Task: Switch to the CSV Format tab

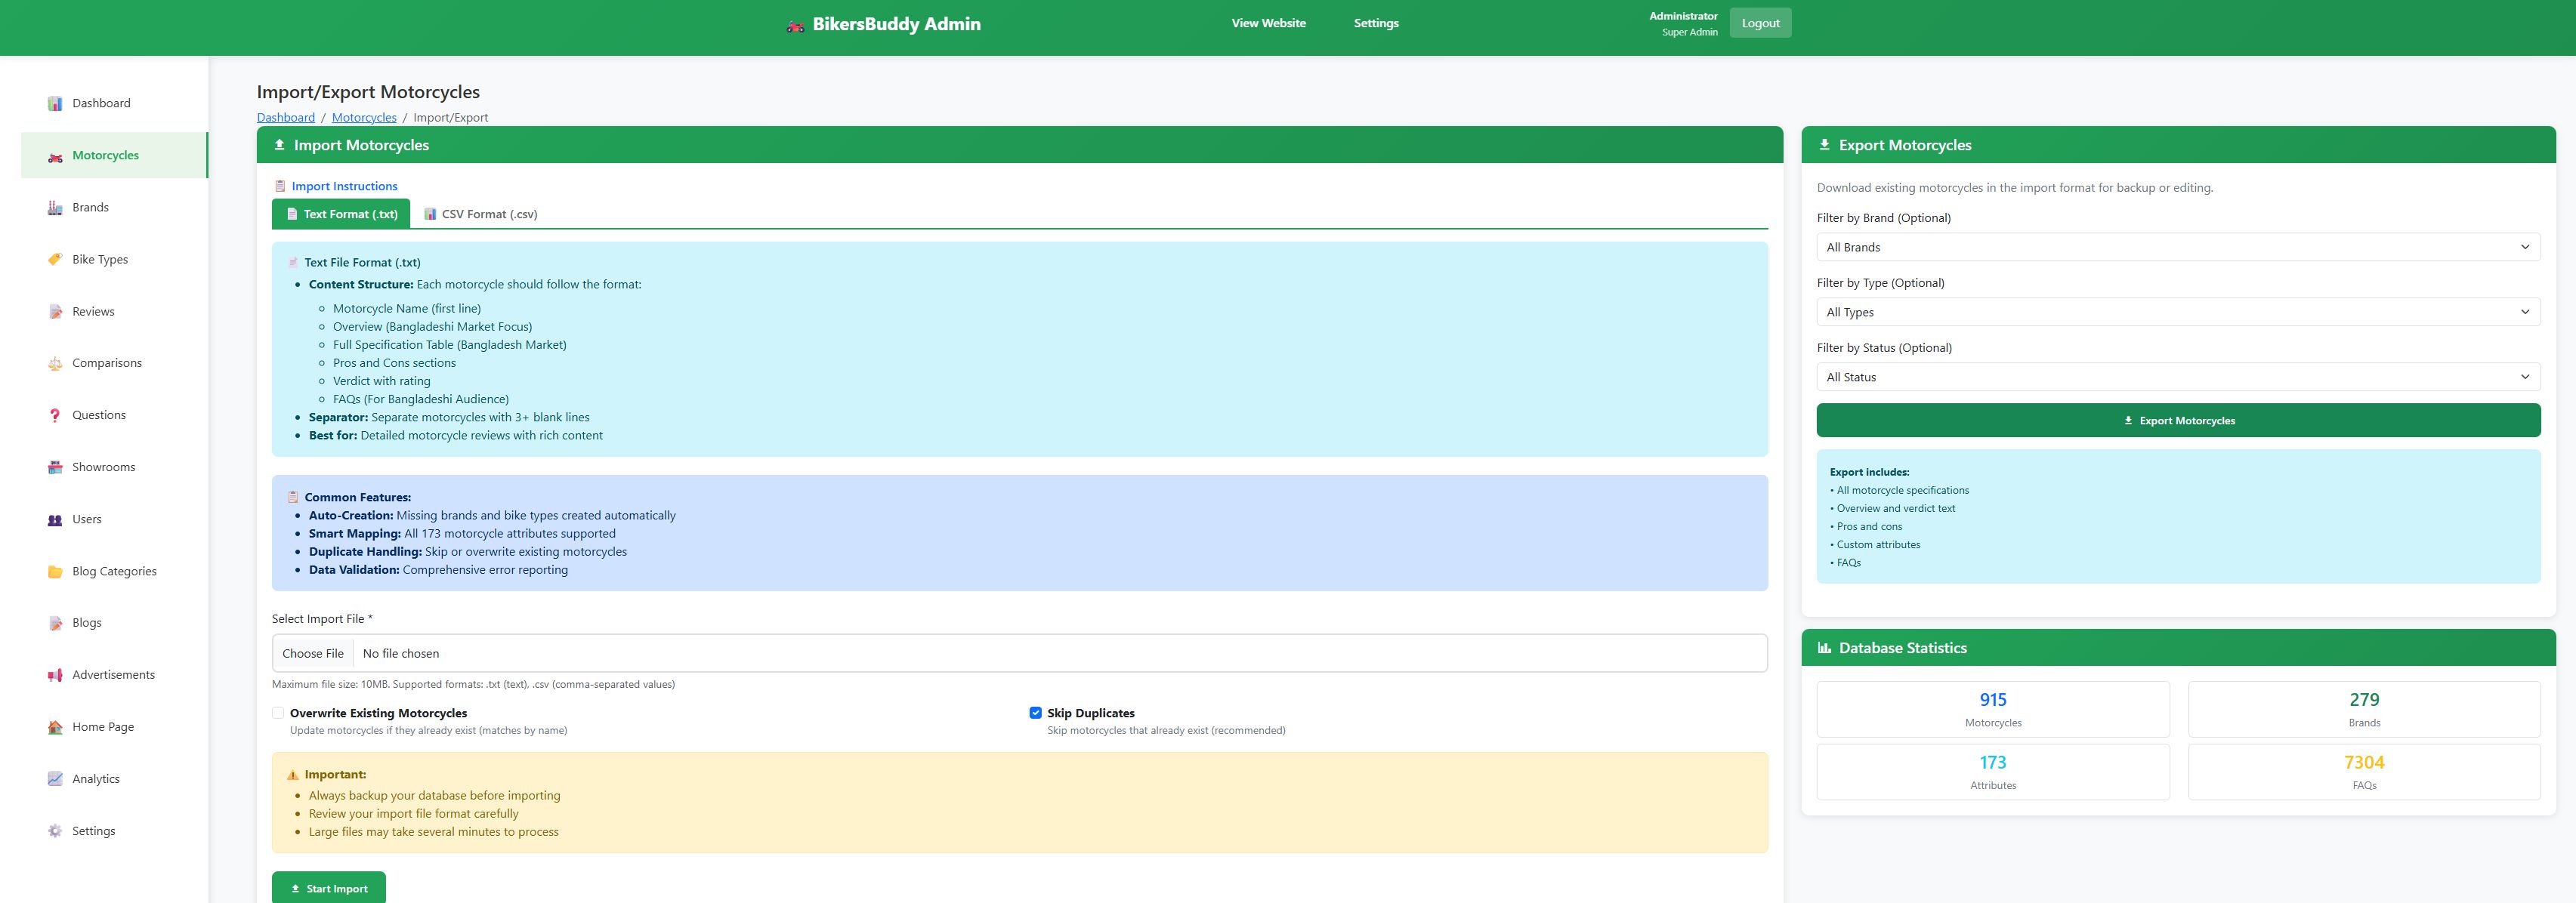Action: 481,214
